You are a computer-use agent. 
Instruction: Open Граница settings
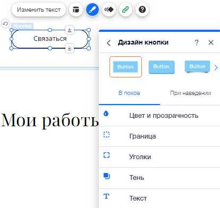point(159,136)
